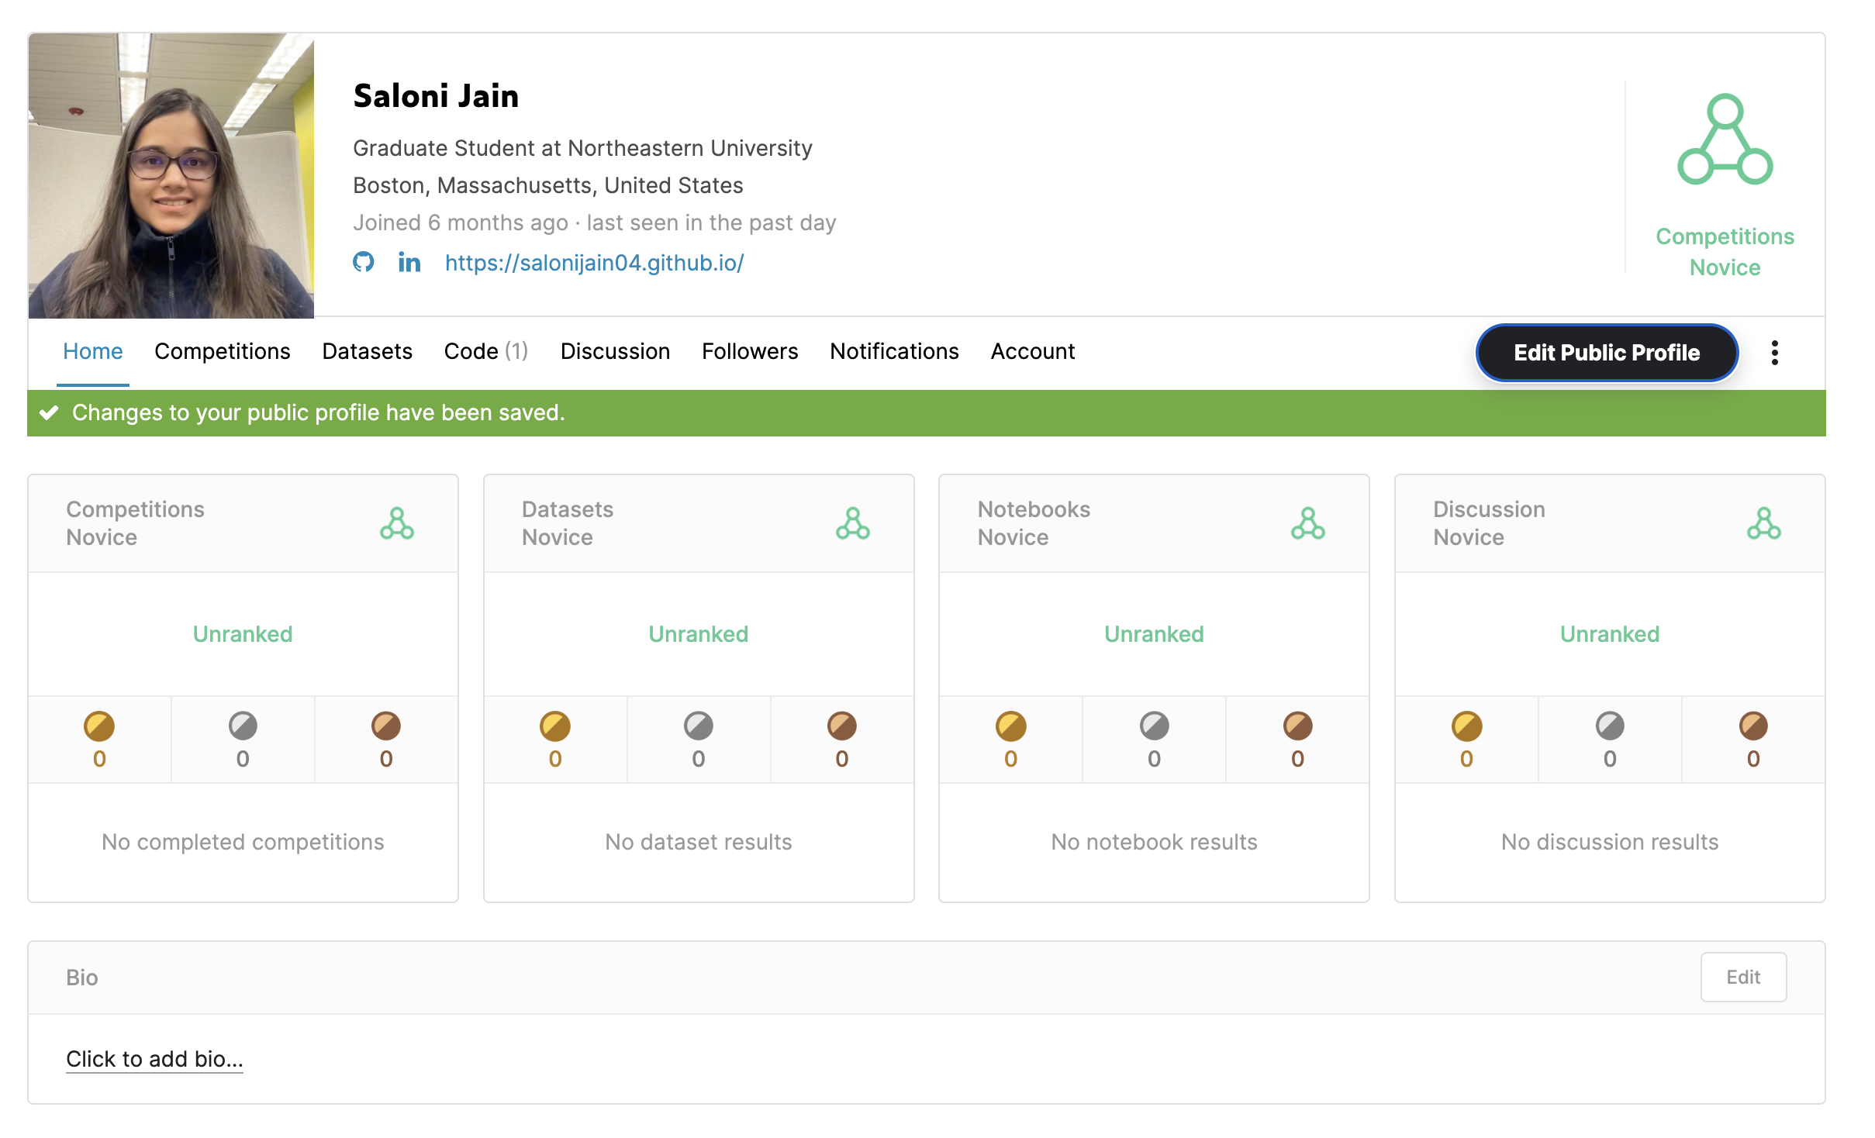1875x1138 pixels.
Task: Open the Code (1) tab
Action: coord(485,352)
